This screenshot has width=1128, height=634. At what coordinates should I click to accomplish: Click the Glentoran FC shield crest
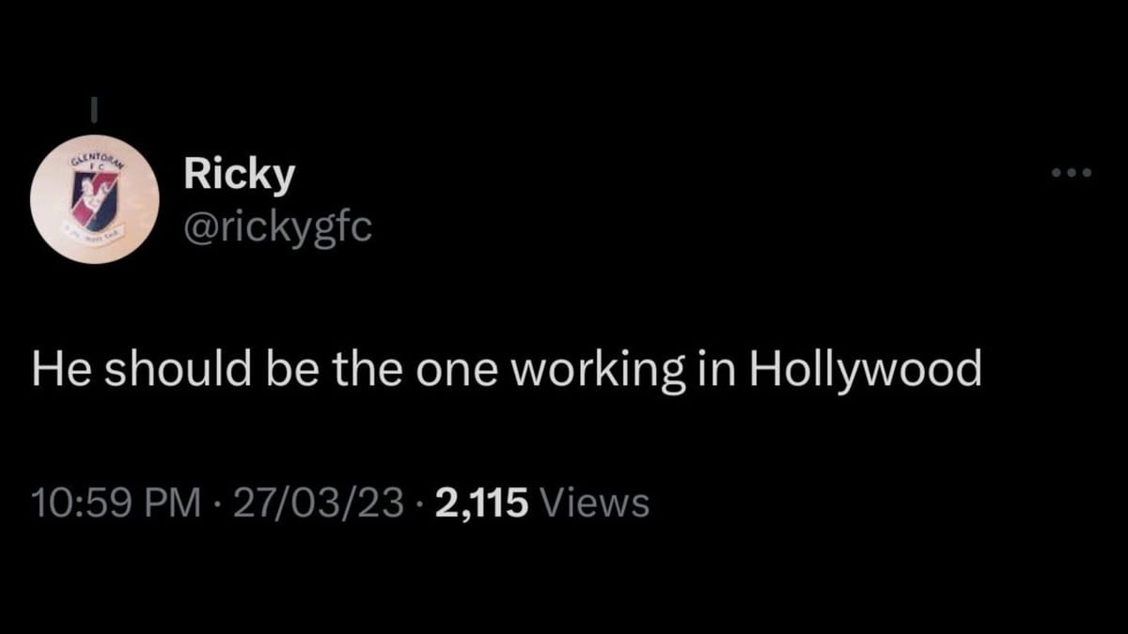[95, 200]
